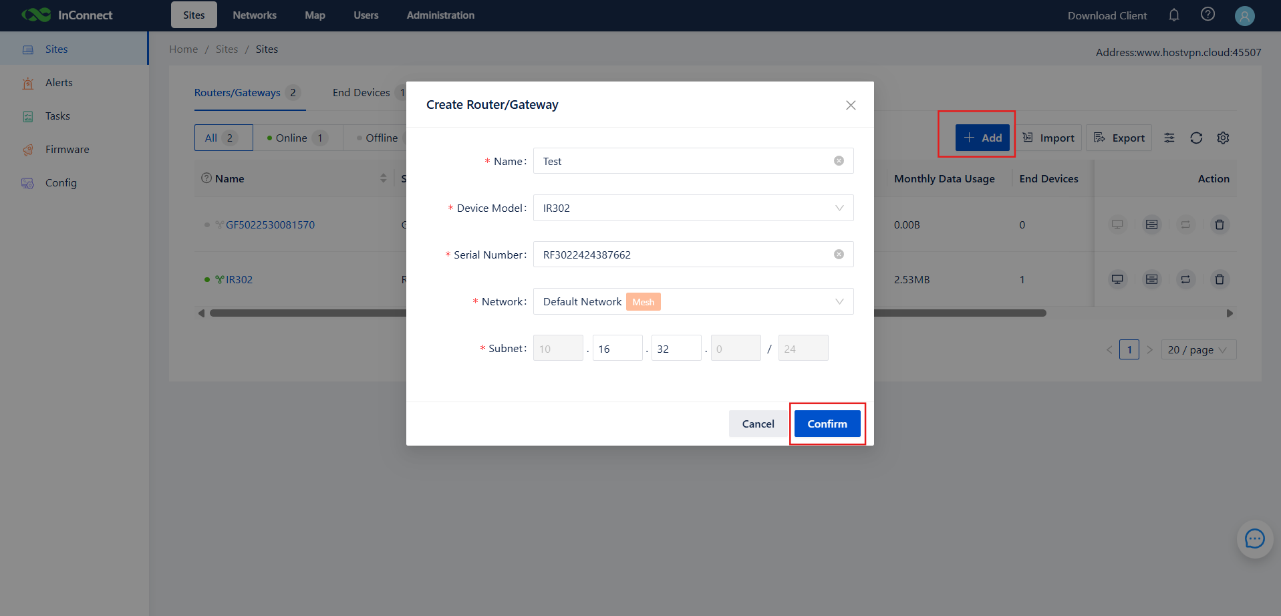The image size is (1281, 616).
Task: Delete the IR302 row
Action: pos(1220,279)
